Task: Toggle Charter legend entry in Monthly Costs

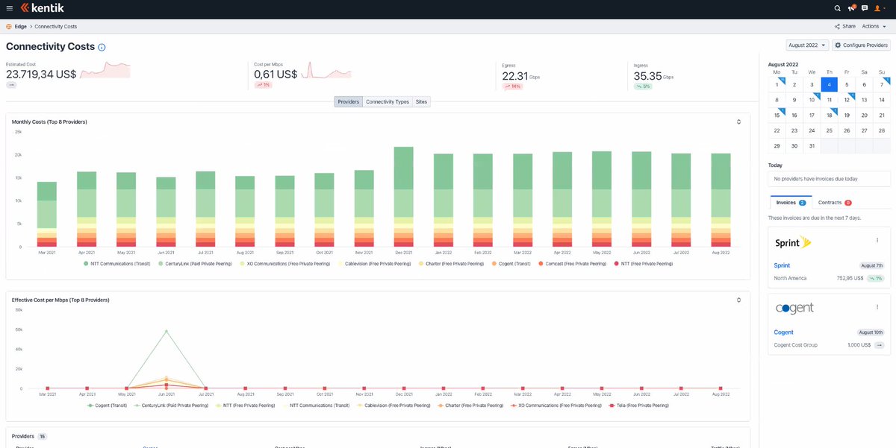Action: point(452,264)
